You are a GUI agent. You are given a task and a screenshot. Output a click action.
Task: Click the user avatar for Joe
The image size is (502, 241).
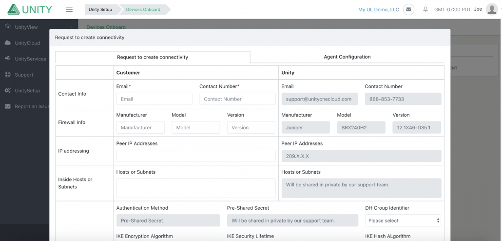click(492, 9)
